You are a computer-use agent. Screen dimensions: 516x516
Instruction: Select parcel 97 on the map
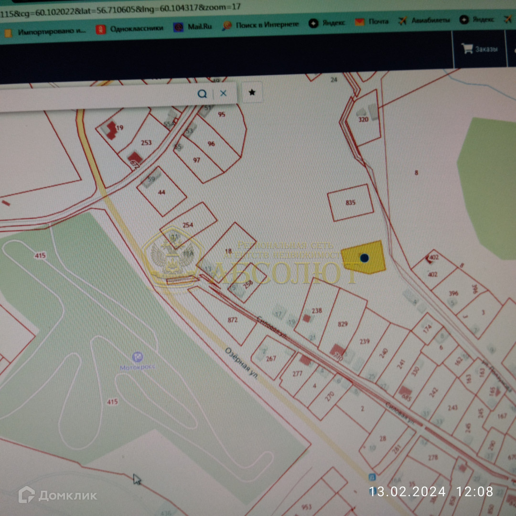[x=196, y=160]
